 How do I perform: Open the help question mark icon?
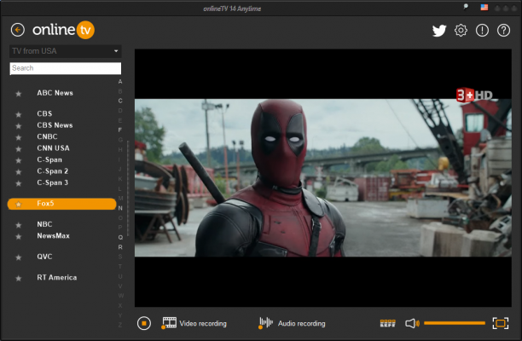pyautogui.click(x=503, y=31)
